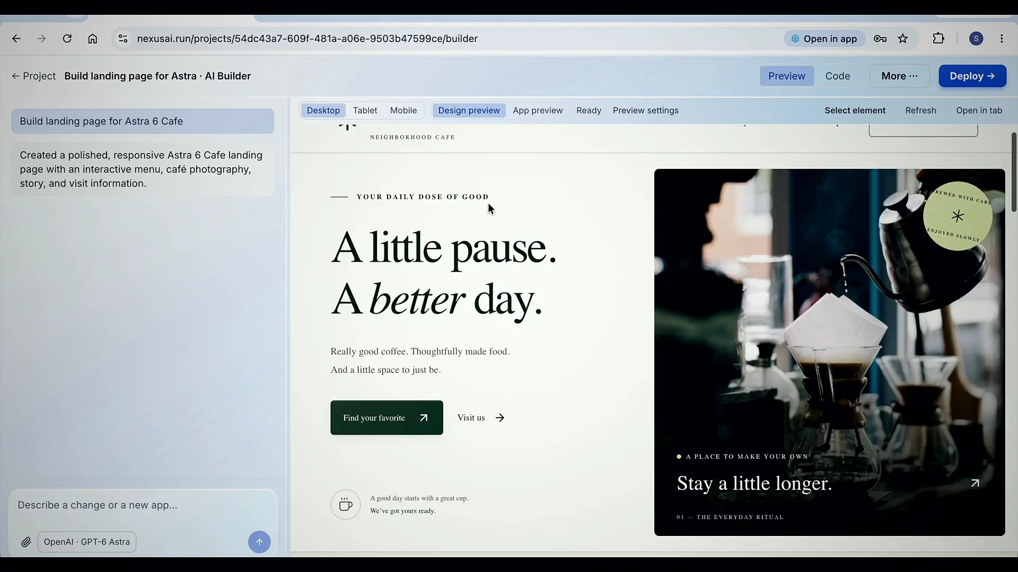
Task: Return to Project via back link
Action: (33, 76)
